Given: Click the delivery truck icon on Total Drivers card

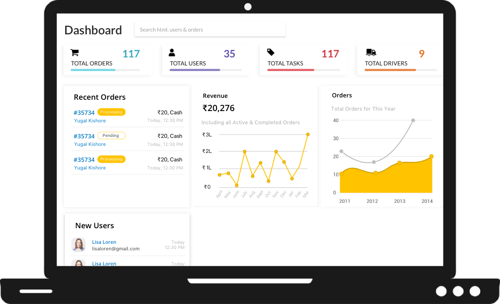Looking at the screenshot, I should tap(370, 52).
